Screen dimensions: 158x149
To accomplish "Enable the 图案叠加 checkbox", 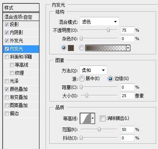I will tap(7, 106).
